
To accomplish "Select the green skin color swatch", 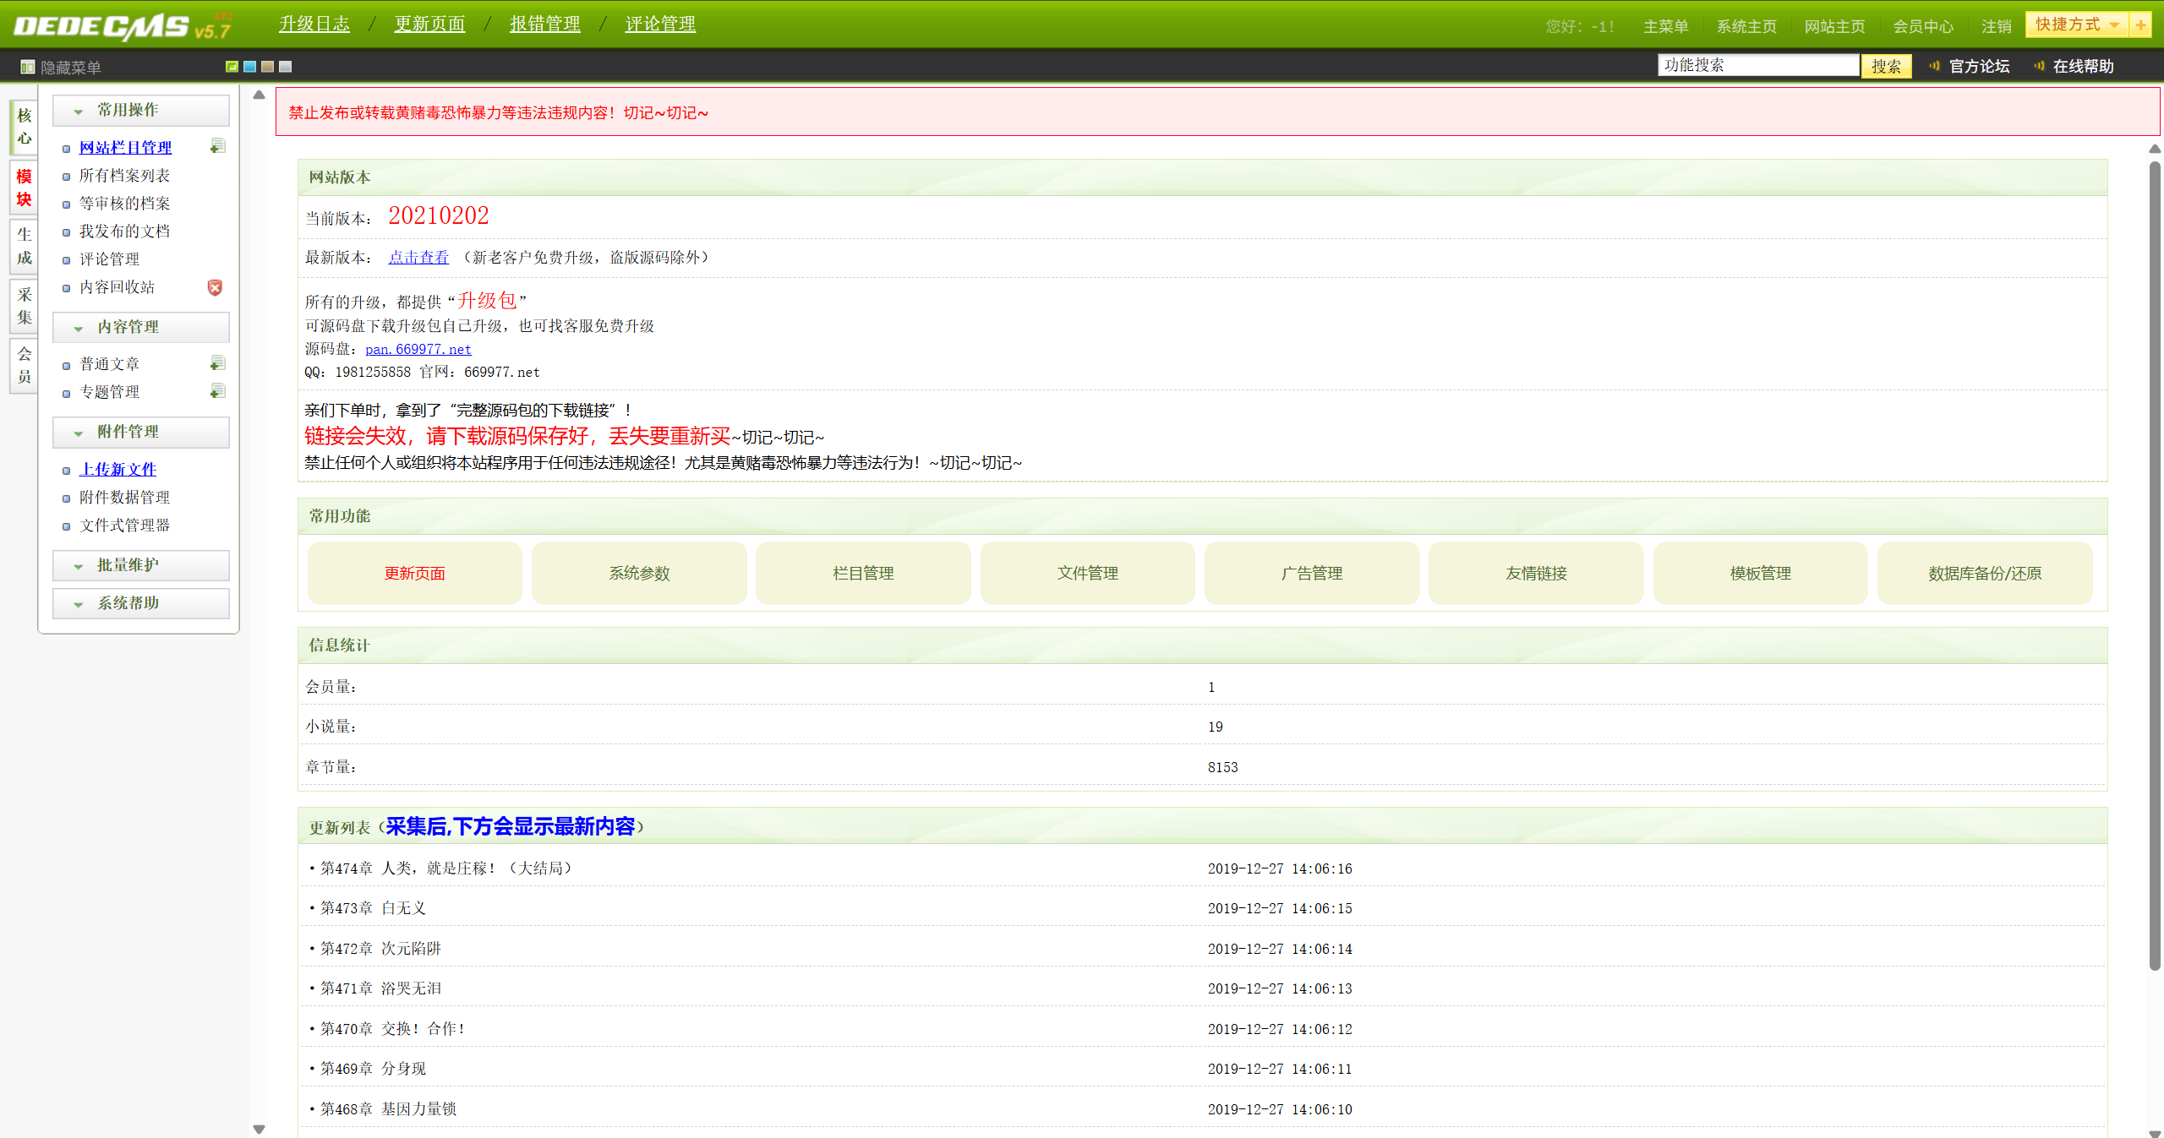I will pyautogui.click(x=232, y=67).
